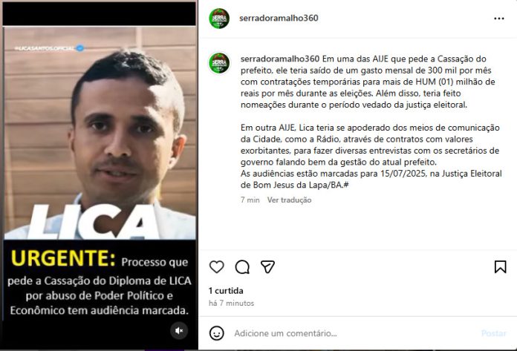
Task: Click the 7 min caption timestamp
Action: 250,200
